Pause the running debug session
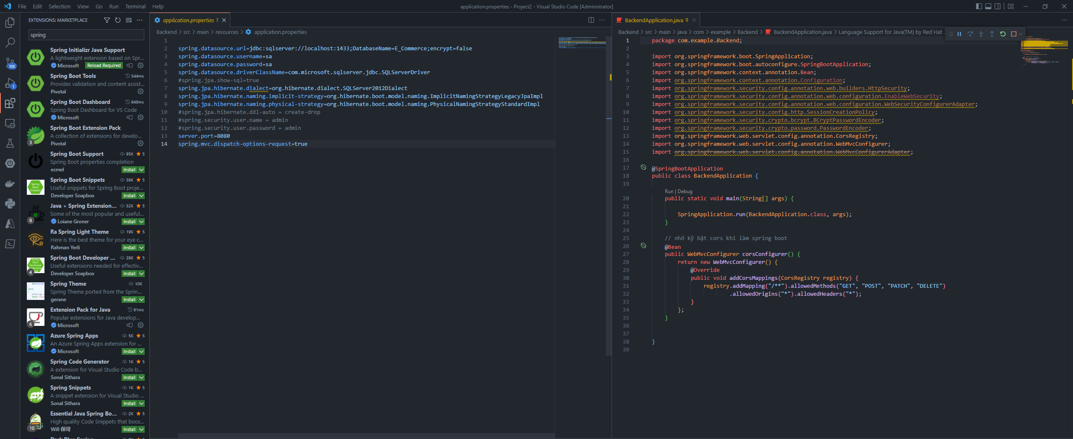1073x439 pixels. [960, 34]
